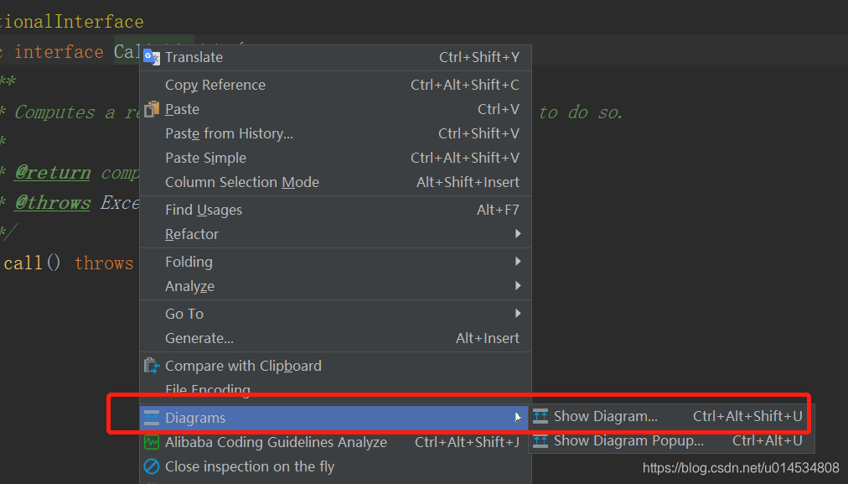Open the Refactor submenu
848x484 pixels.
(335, 234)
